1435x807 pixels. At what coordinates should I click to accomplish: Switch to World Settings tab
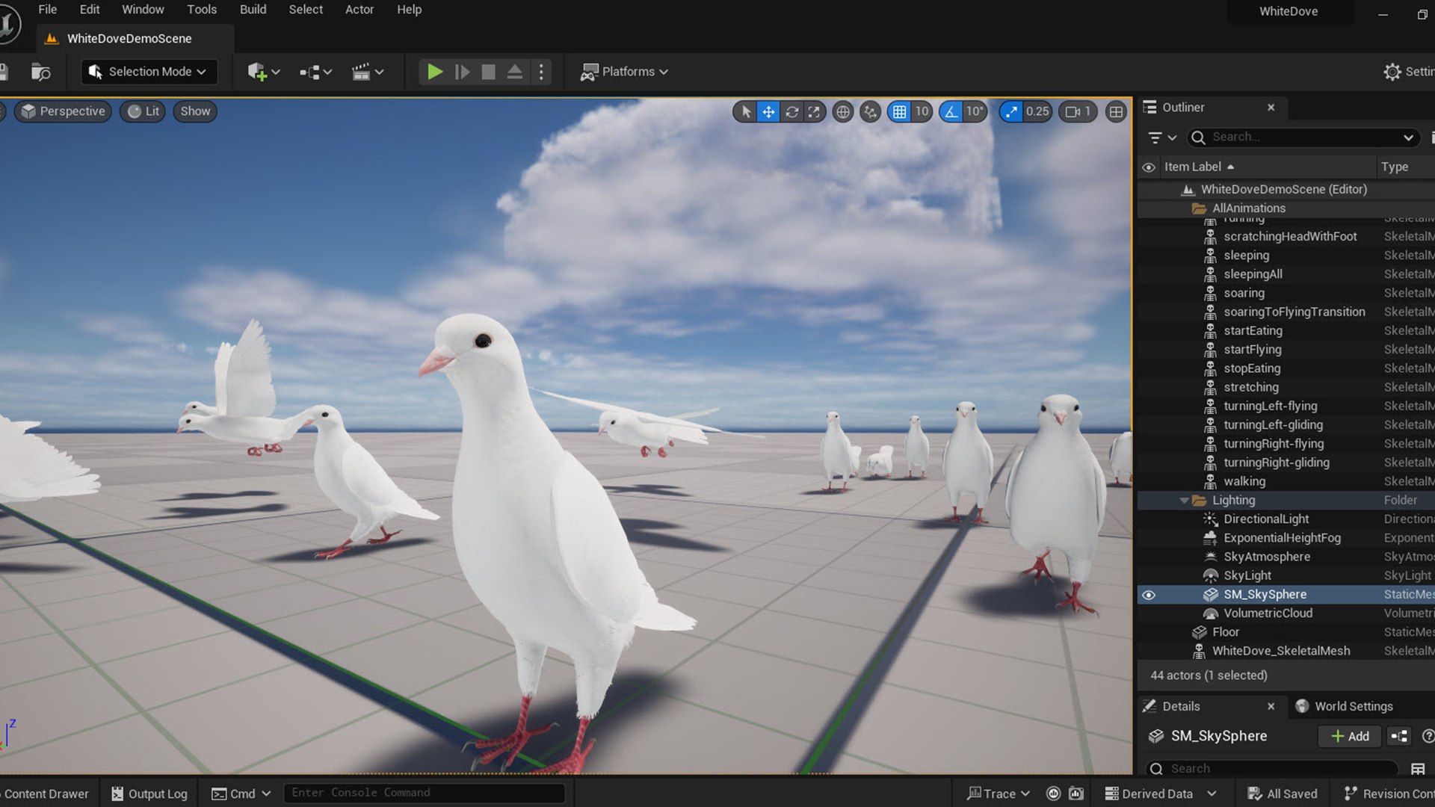click(1345, 706)
